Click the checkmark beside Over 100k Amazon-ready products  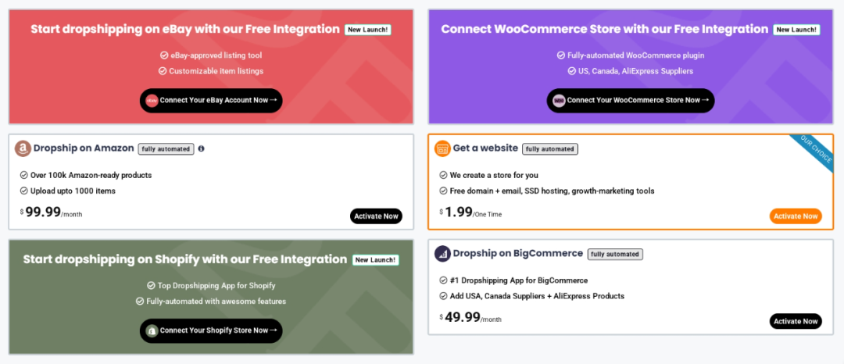[x=24, y=175]
